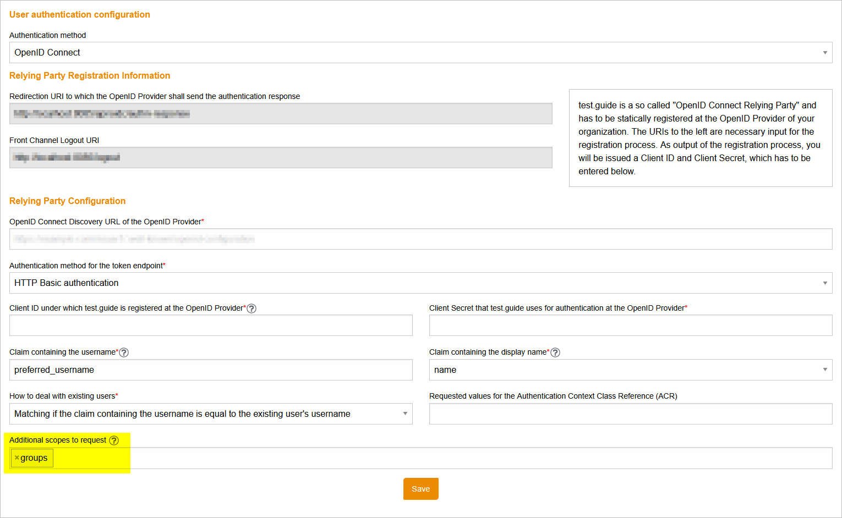Click help icon next to Client ID label
This screenshot has width=842, height=518.
point(251,308)
